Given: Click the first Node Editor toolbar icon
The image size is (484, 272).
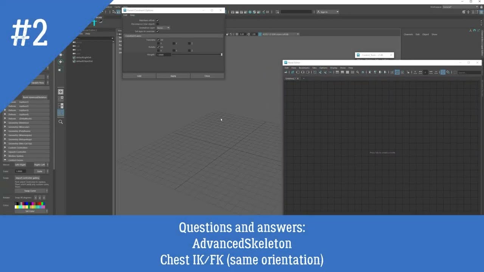Looking at the screenshot, I should 286,72.
